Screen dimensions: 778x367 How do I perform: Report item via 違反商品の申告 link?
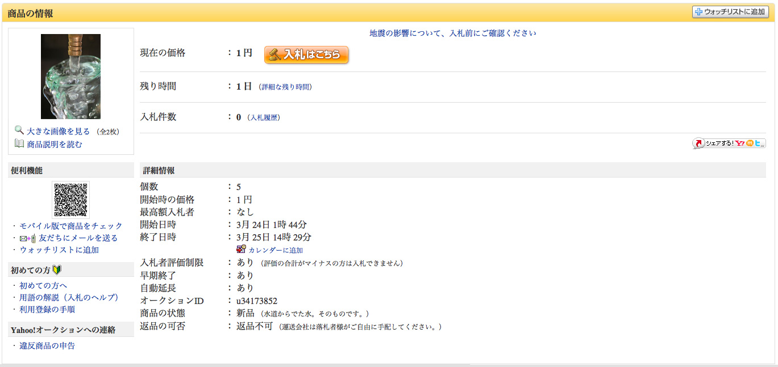(x=47, y=345)
